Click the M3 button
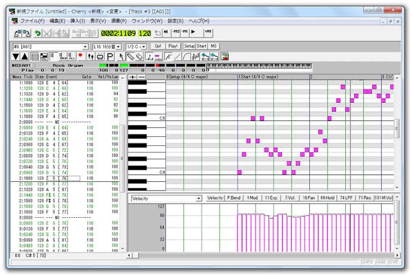Viewport: 412px width, 275px height. [214, 46]
